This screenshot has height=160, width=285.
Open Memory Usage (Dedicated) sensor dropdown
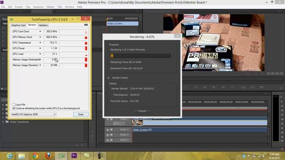tap(40, 60)
